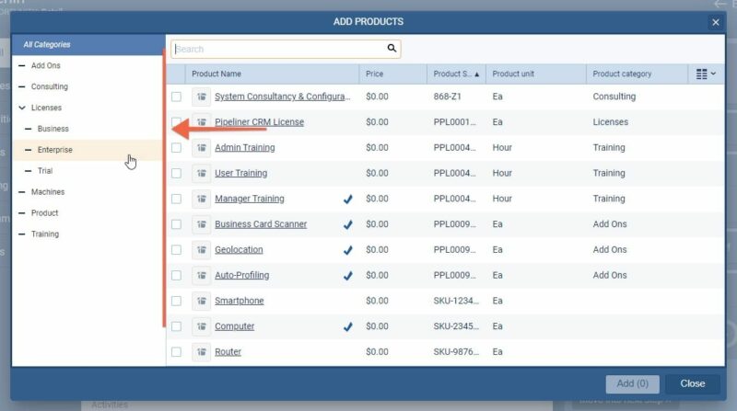Select the Product category

coord(44,213)
